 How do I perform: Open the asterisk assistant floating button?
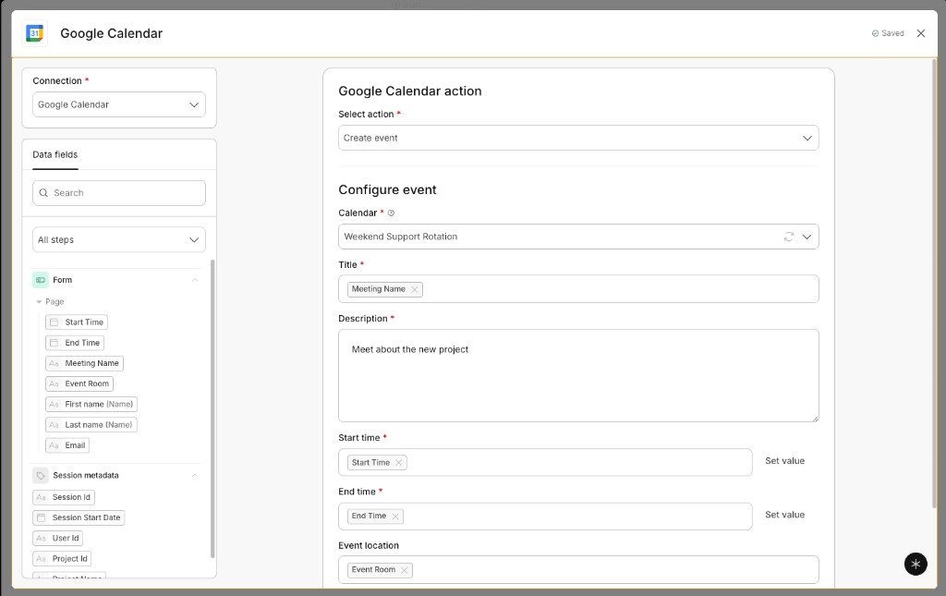[x=916, y=564]
